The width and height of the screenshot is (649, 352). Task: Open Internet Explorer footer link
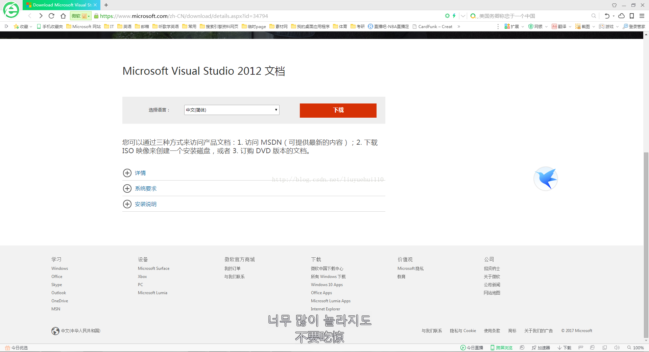click(x=326, y=309)
